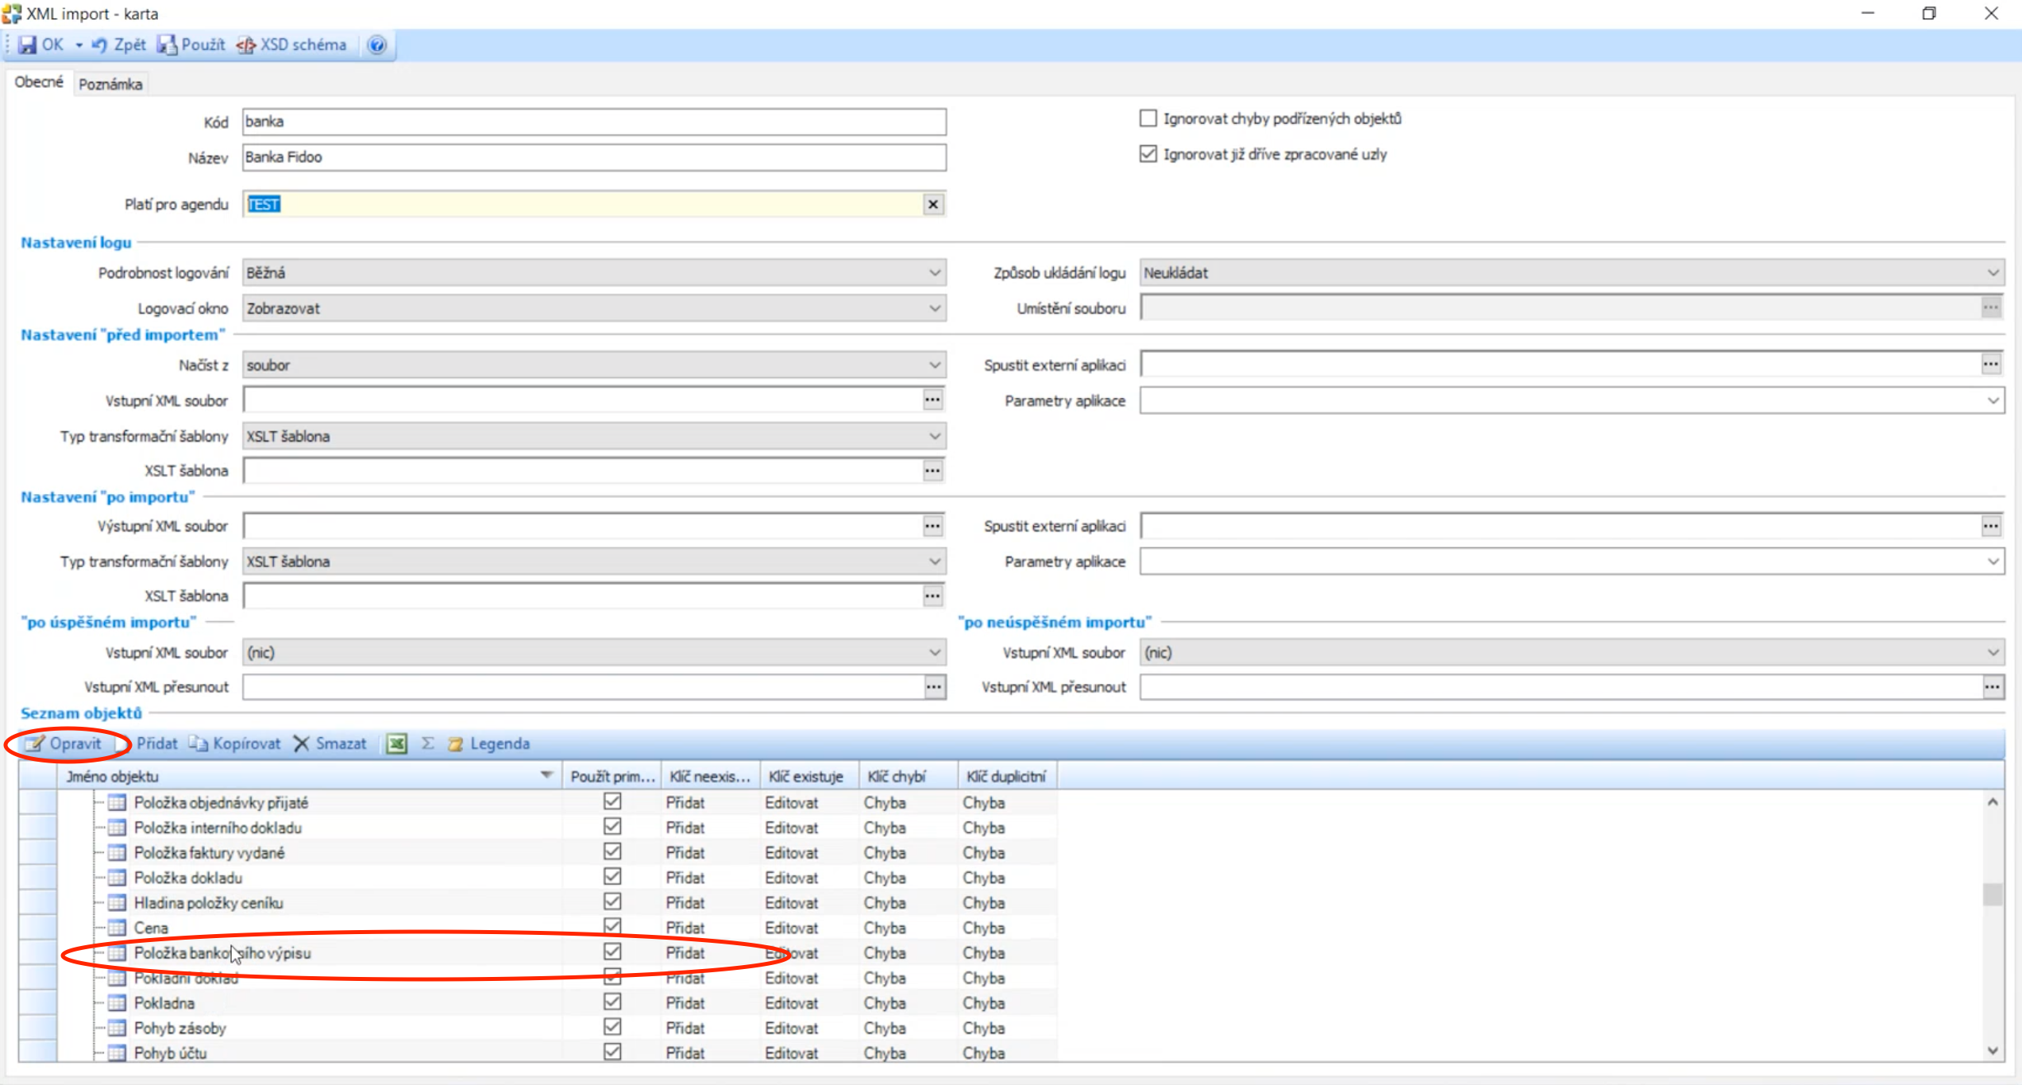Open Vstupní XML soubor dropdown for successful import
2022x1085 pixels.
935,653
